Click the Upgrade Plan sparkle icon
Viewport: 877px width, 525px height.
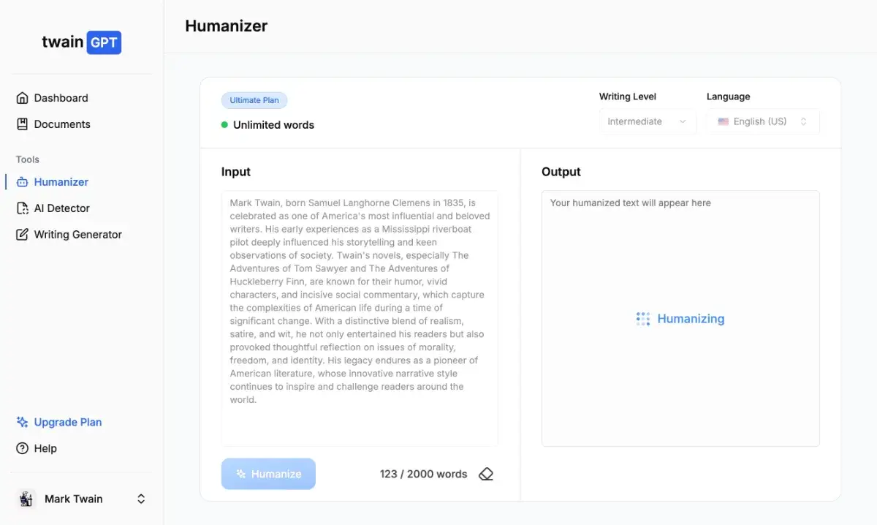(x=22, y=422)
